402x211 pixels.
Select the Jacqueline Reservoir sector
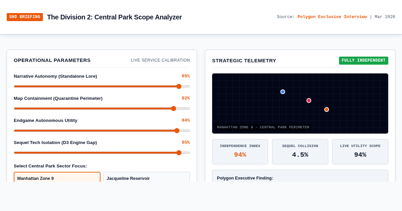[x=146, y=177]
